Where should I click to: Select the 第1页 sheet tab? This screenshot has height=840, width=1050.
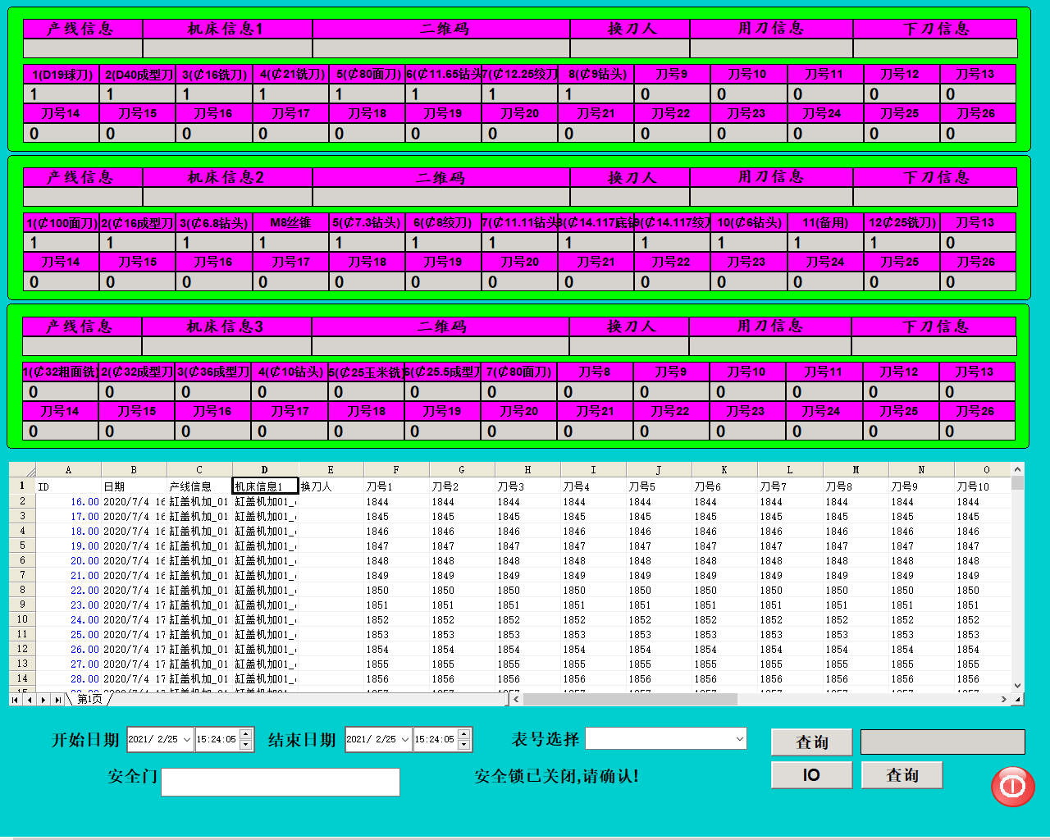pyautogui.click(x=89, y=700)
